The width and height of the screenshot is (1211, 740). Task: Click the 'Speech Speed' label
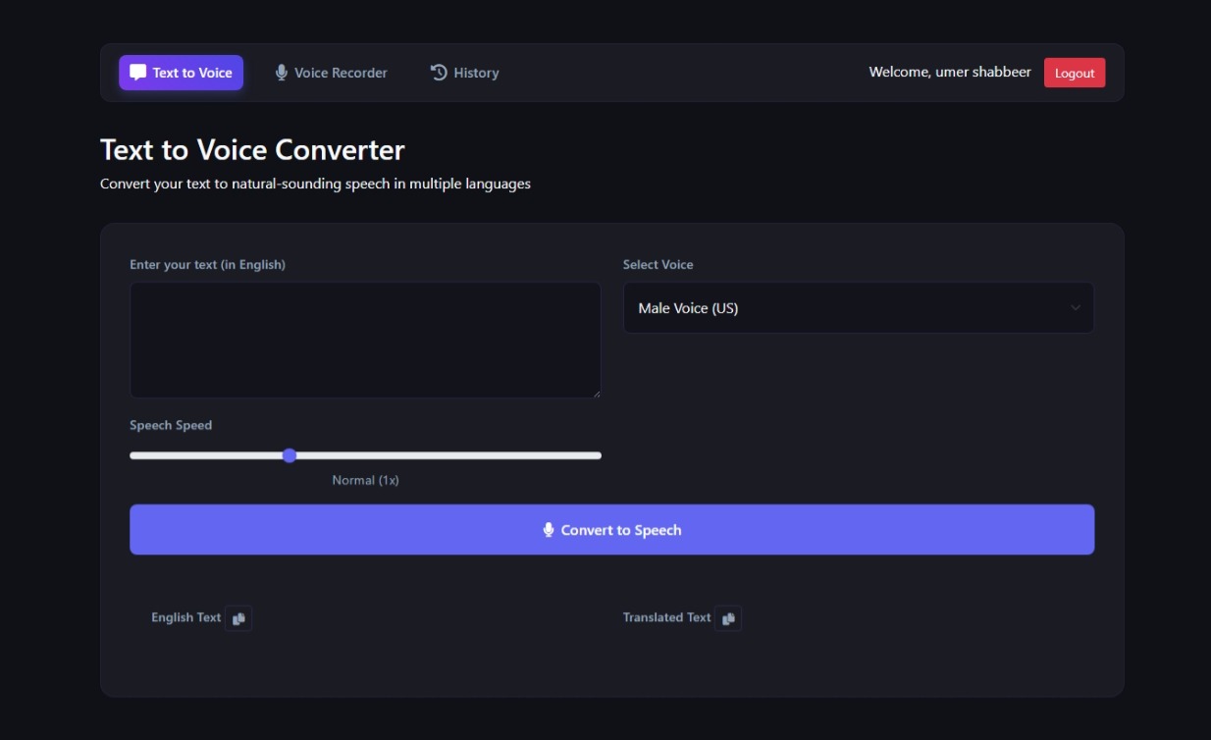click(x=171, y=426)
